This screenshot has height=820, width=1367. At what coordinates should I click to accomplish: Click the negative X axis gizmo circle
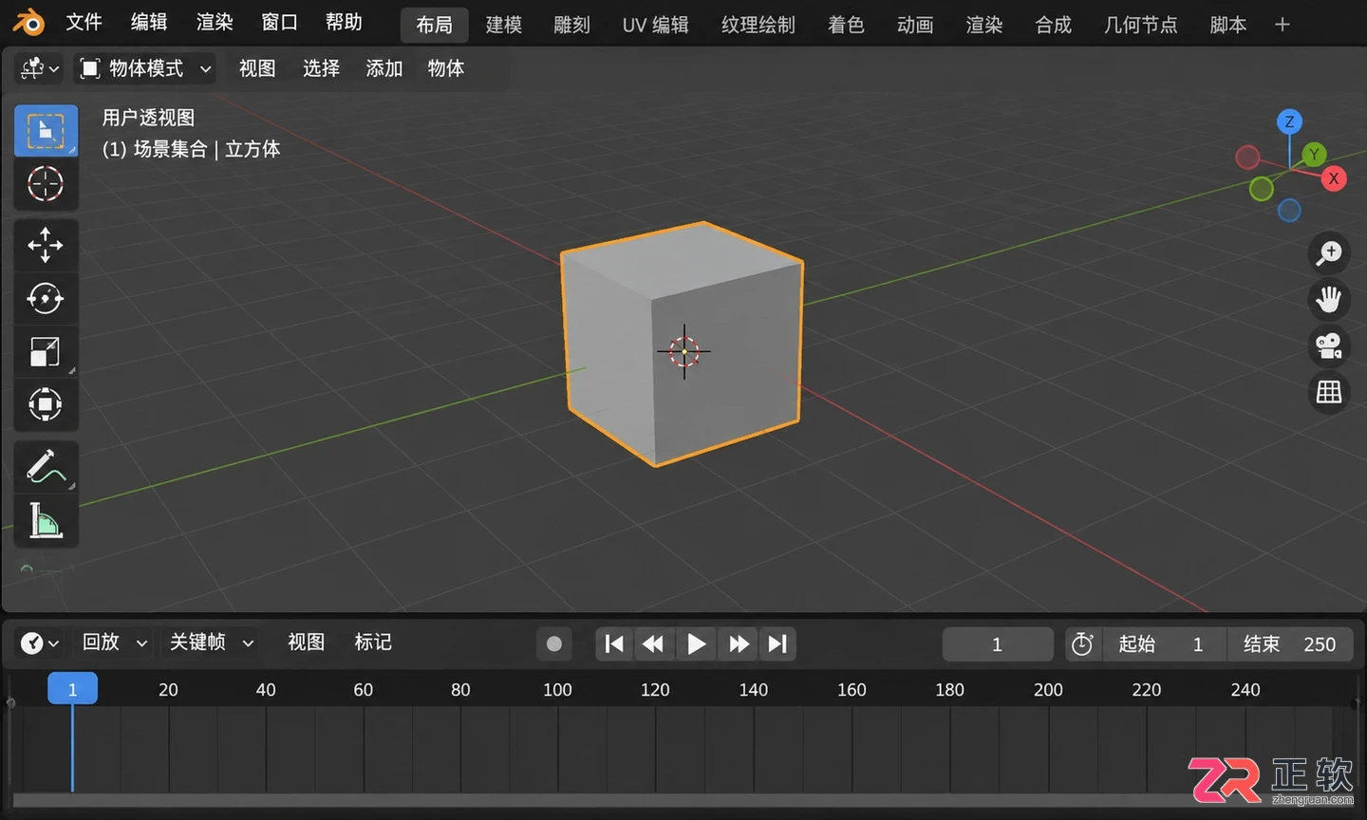pyautogui.click(x=1247, y=157)
